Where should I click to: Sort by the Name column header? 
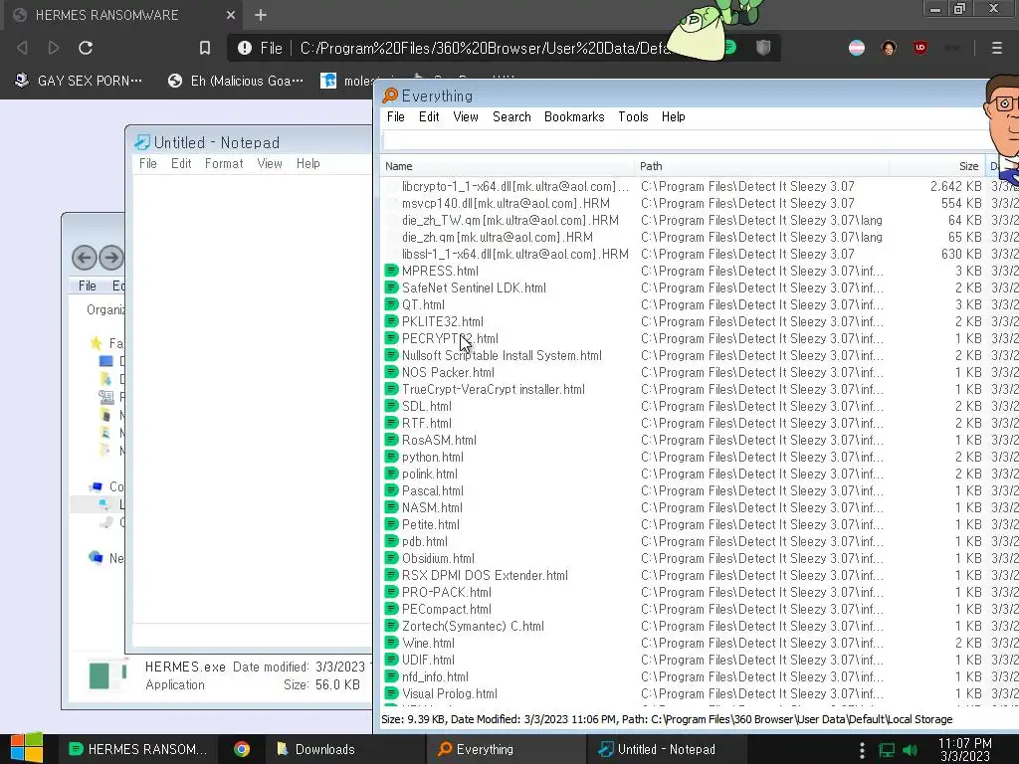coord(507,166)
